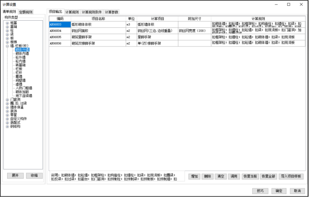
Task: Select 地下连续墙 in the component tree
Action: click(x=25, y=96)
